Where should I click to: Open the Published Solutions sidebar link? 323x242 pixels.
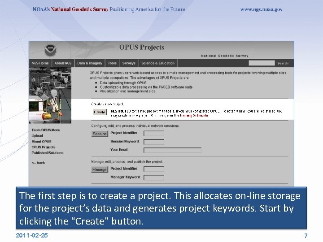point(48,153)
